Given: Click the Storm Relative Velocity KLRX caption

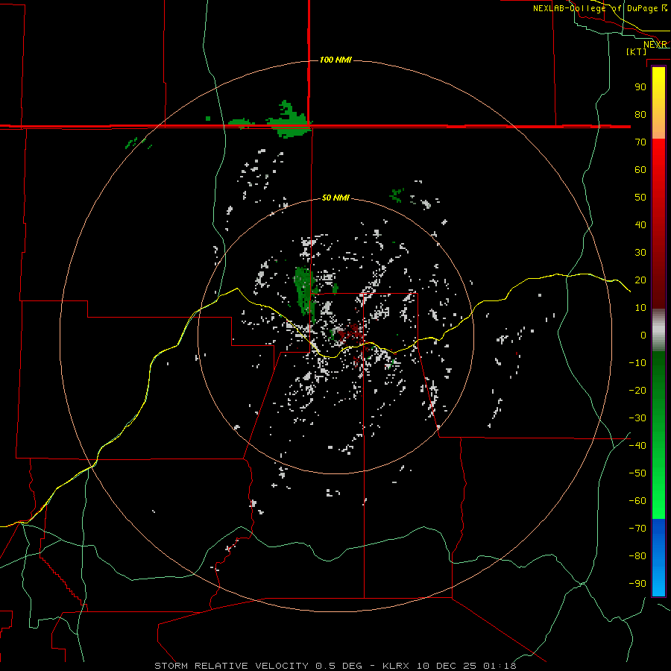Looking at the screenshot, I should [x=335, y=666].
